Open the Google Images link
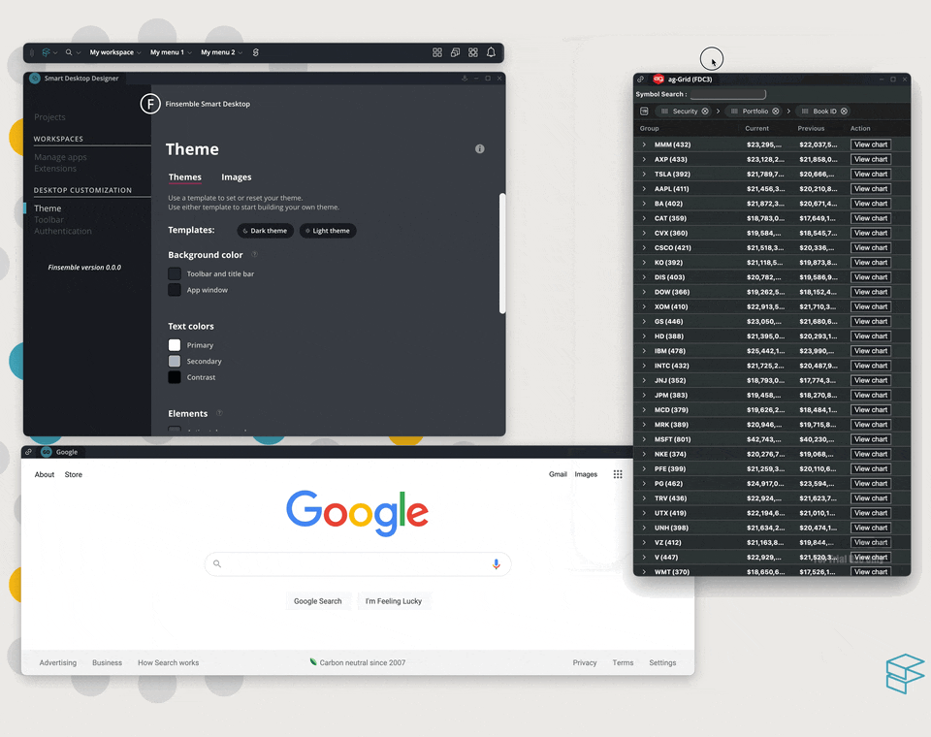The width and height of the screenshot is (931, 737). tap(586, 474)
